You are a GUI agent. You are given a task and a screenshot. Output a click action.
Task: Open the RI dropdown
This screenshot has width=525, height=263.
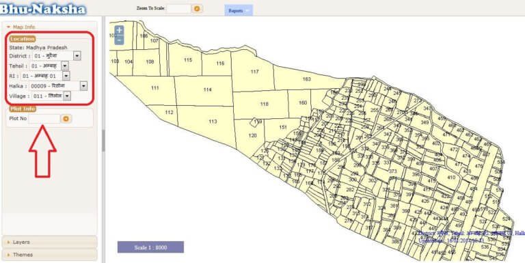[x=66, y=76]
